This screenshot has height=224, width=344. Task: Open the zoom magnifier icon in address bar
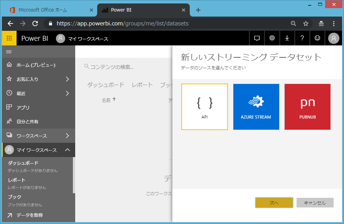(293, 23)
